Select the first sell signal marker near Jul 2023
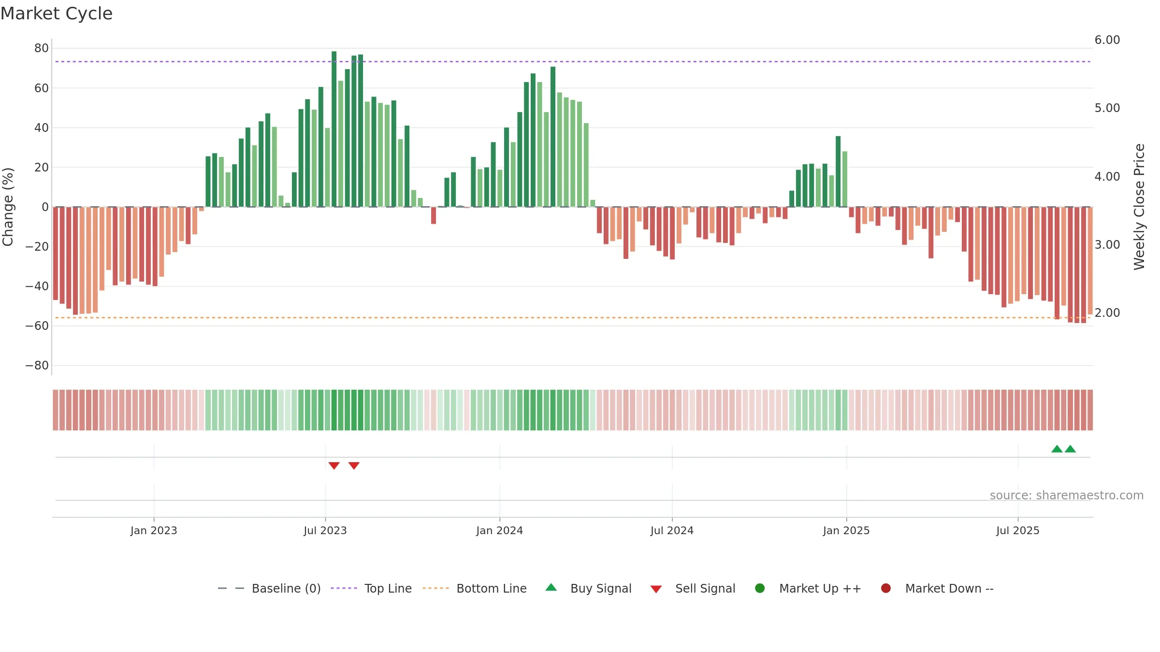This screenshot has width=1160, height=652. coord(334,466)
